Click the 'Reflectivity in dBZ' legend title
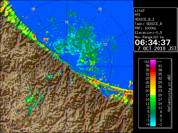 point(169,93)
